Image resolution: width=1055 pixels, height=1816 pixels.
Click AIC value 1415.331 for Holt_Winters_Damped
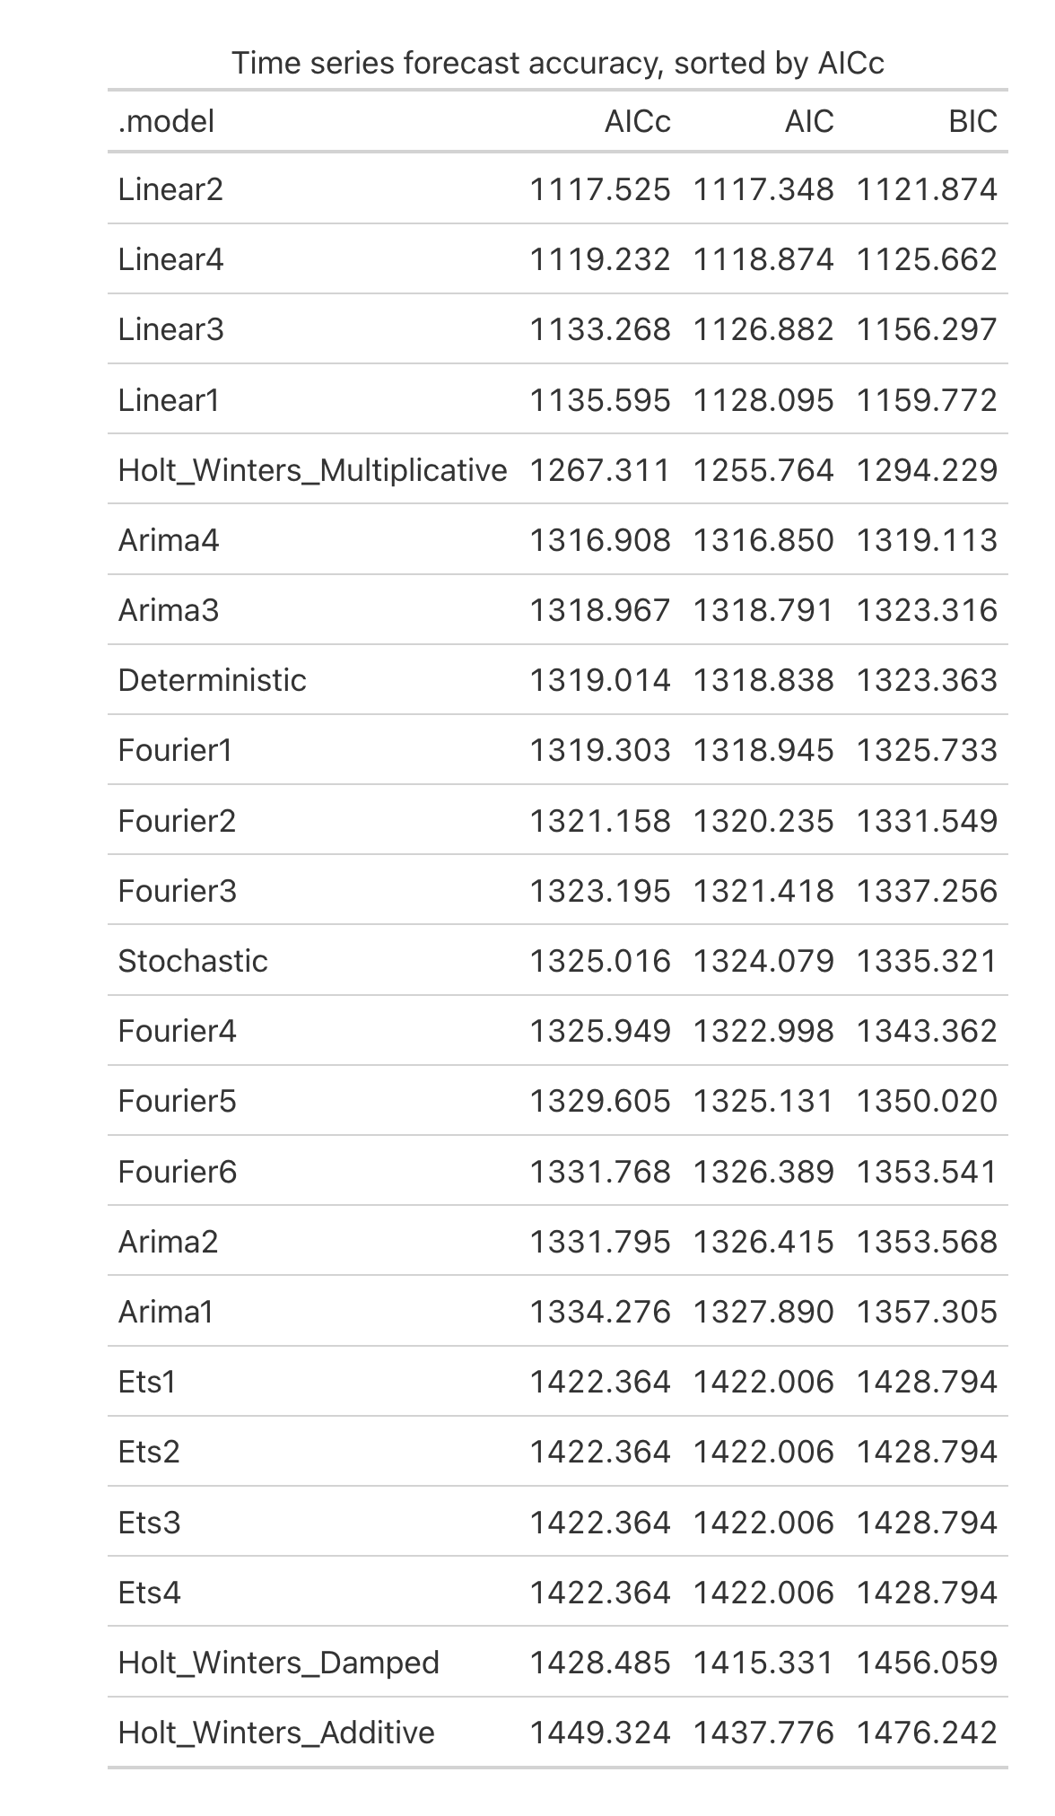pyautogui.click(x=763, y=1663)
